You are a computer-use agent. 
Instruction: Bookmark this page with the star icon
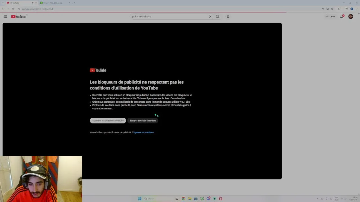(332, 9)
